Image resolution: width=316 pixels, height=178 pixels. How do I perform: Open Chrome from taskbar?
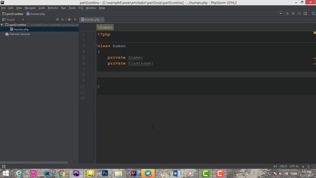point(62,174)
